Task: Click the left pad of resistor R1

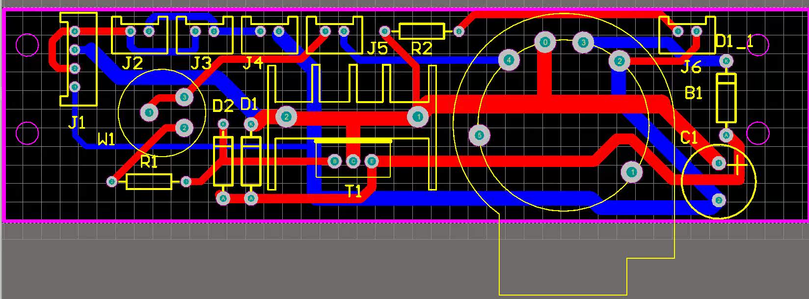Action: click(x=112, y=182)
